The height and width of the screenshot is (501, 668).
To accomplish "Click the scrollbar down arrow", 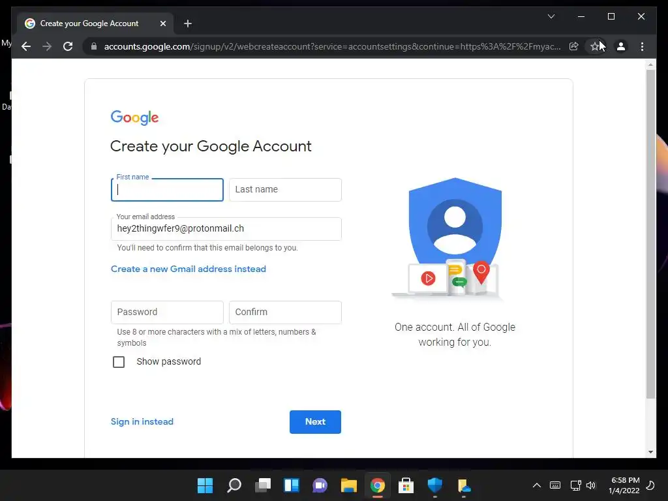I will click(650, 452).
